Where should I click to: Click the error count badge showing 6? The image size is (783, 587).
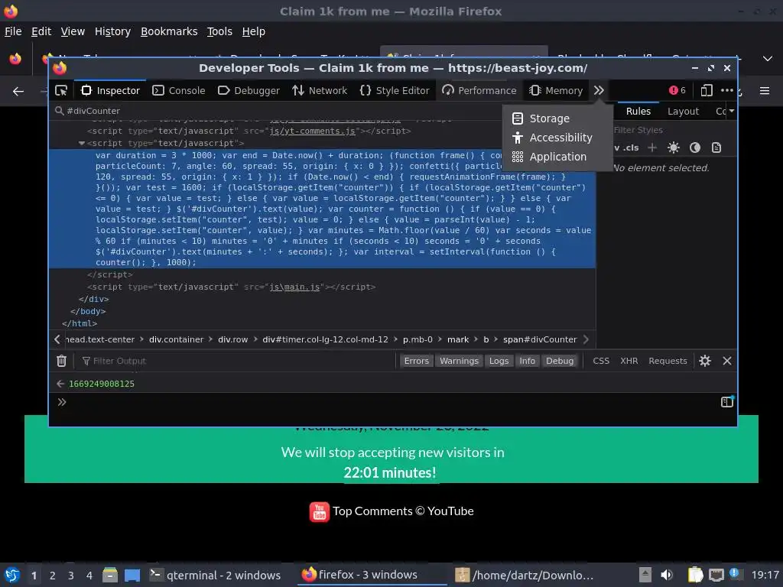[x=677, y=90]
